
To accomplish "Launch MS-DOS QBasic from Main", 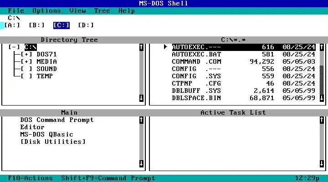I will (46, 134).
